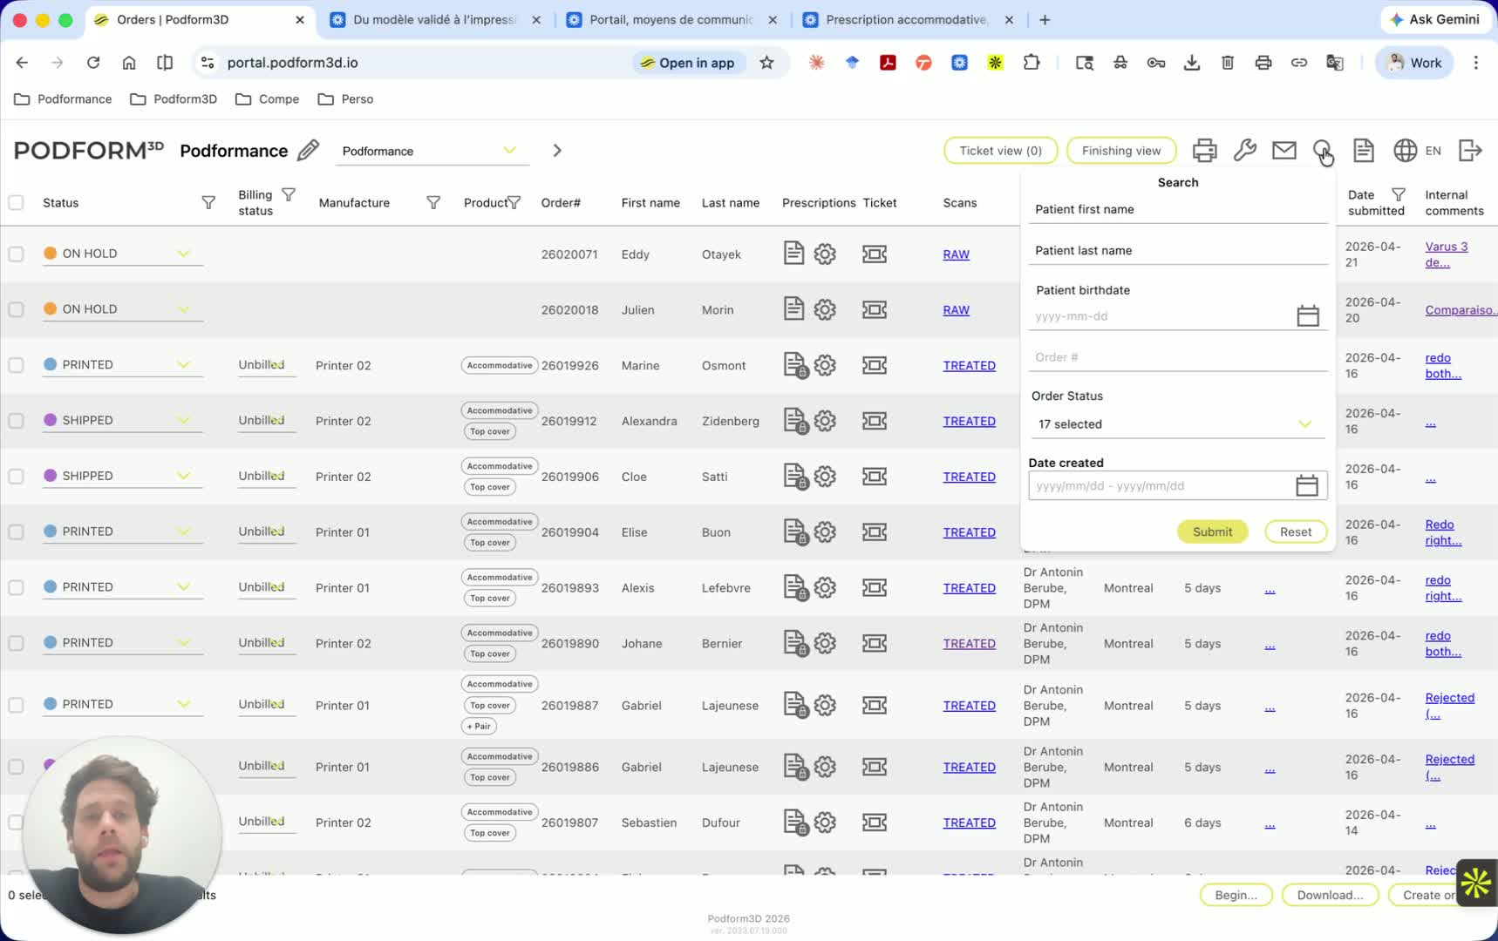
Task: Focus the Order # search field
Action: 1178,357
